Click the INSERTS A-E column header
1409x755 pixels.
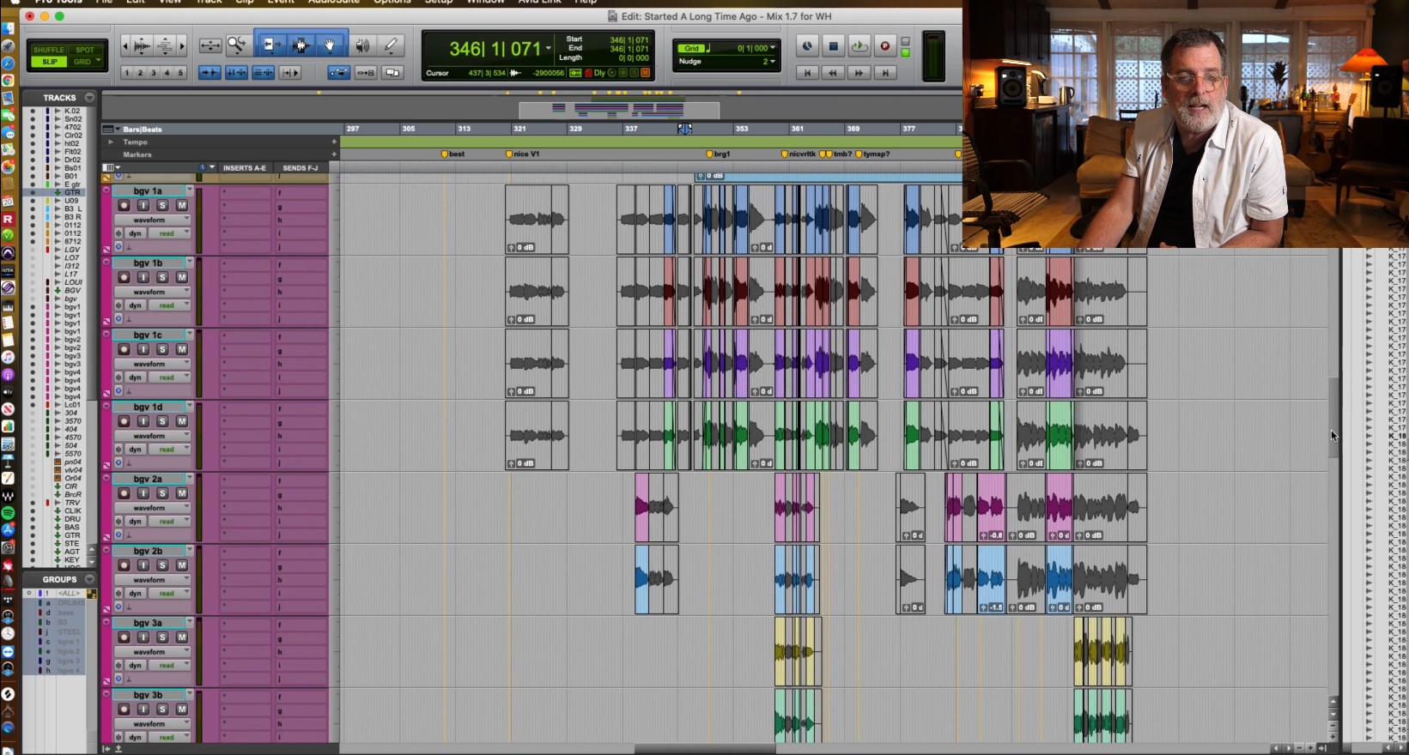pyautogui.click(x=245, y=168)
